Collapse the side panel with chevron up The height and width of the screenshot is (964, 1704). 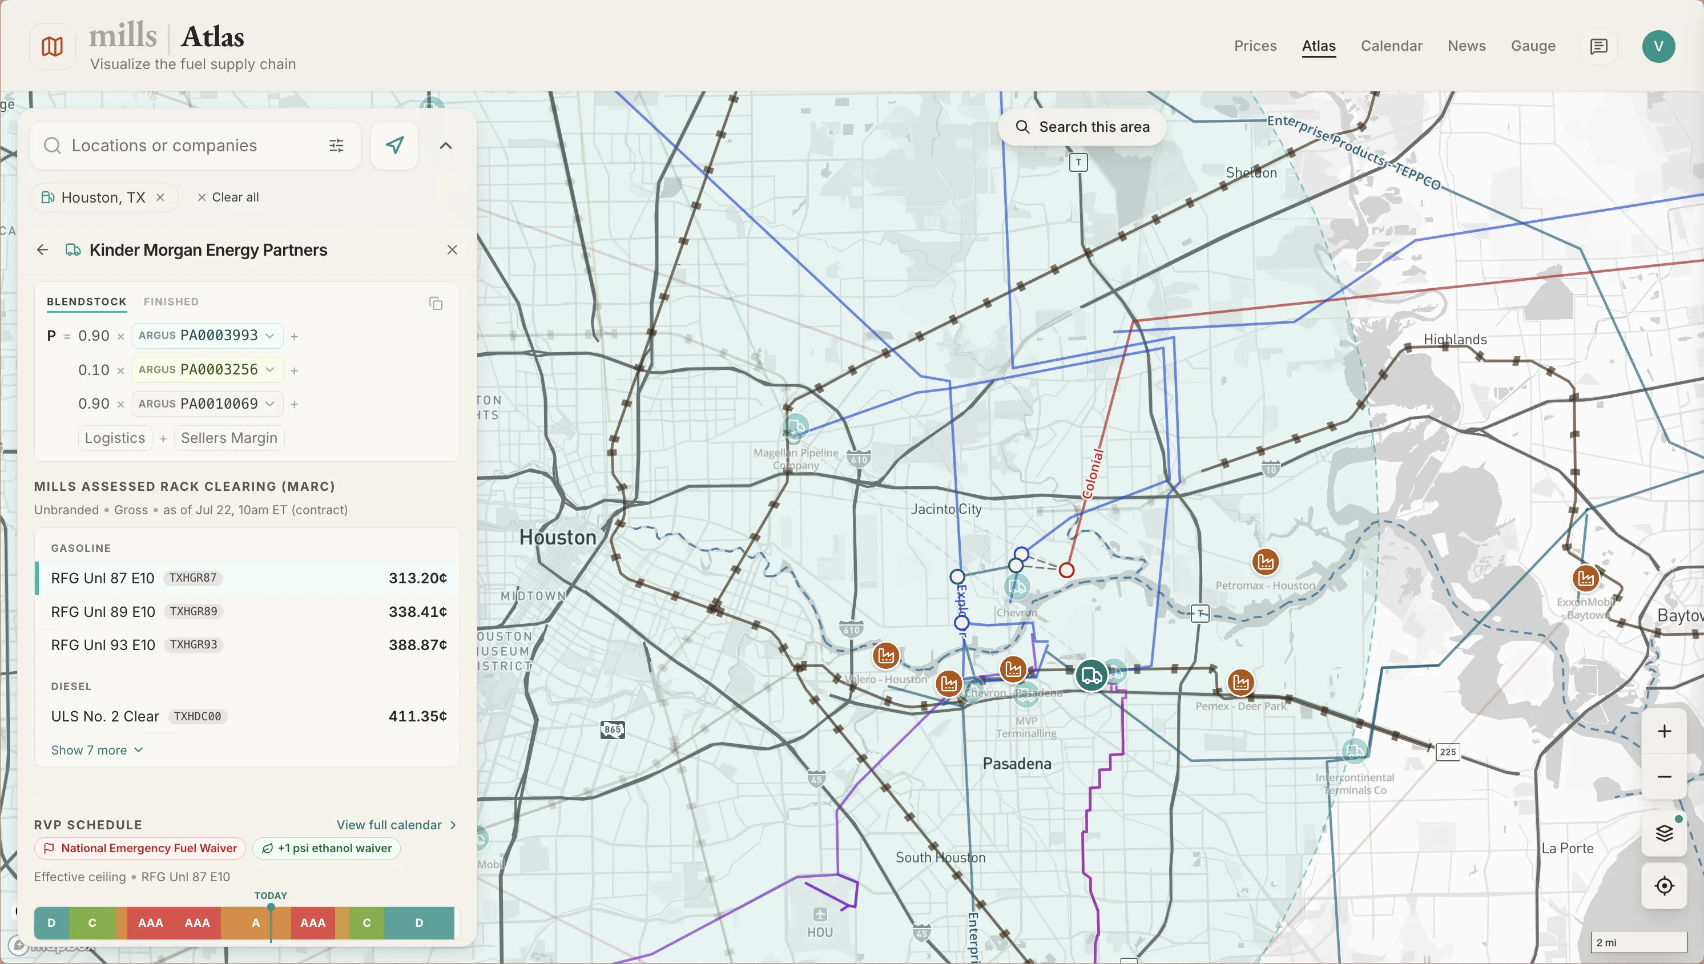[446, 146]
